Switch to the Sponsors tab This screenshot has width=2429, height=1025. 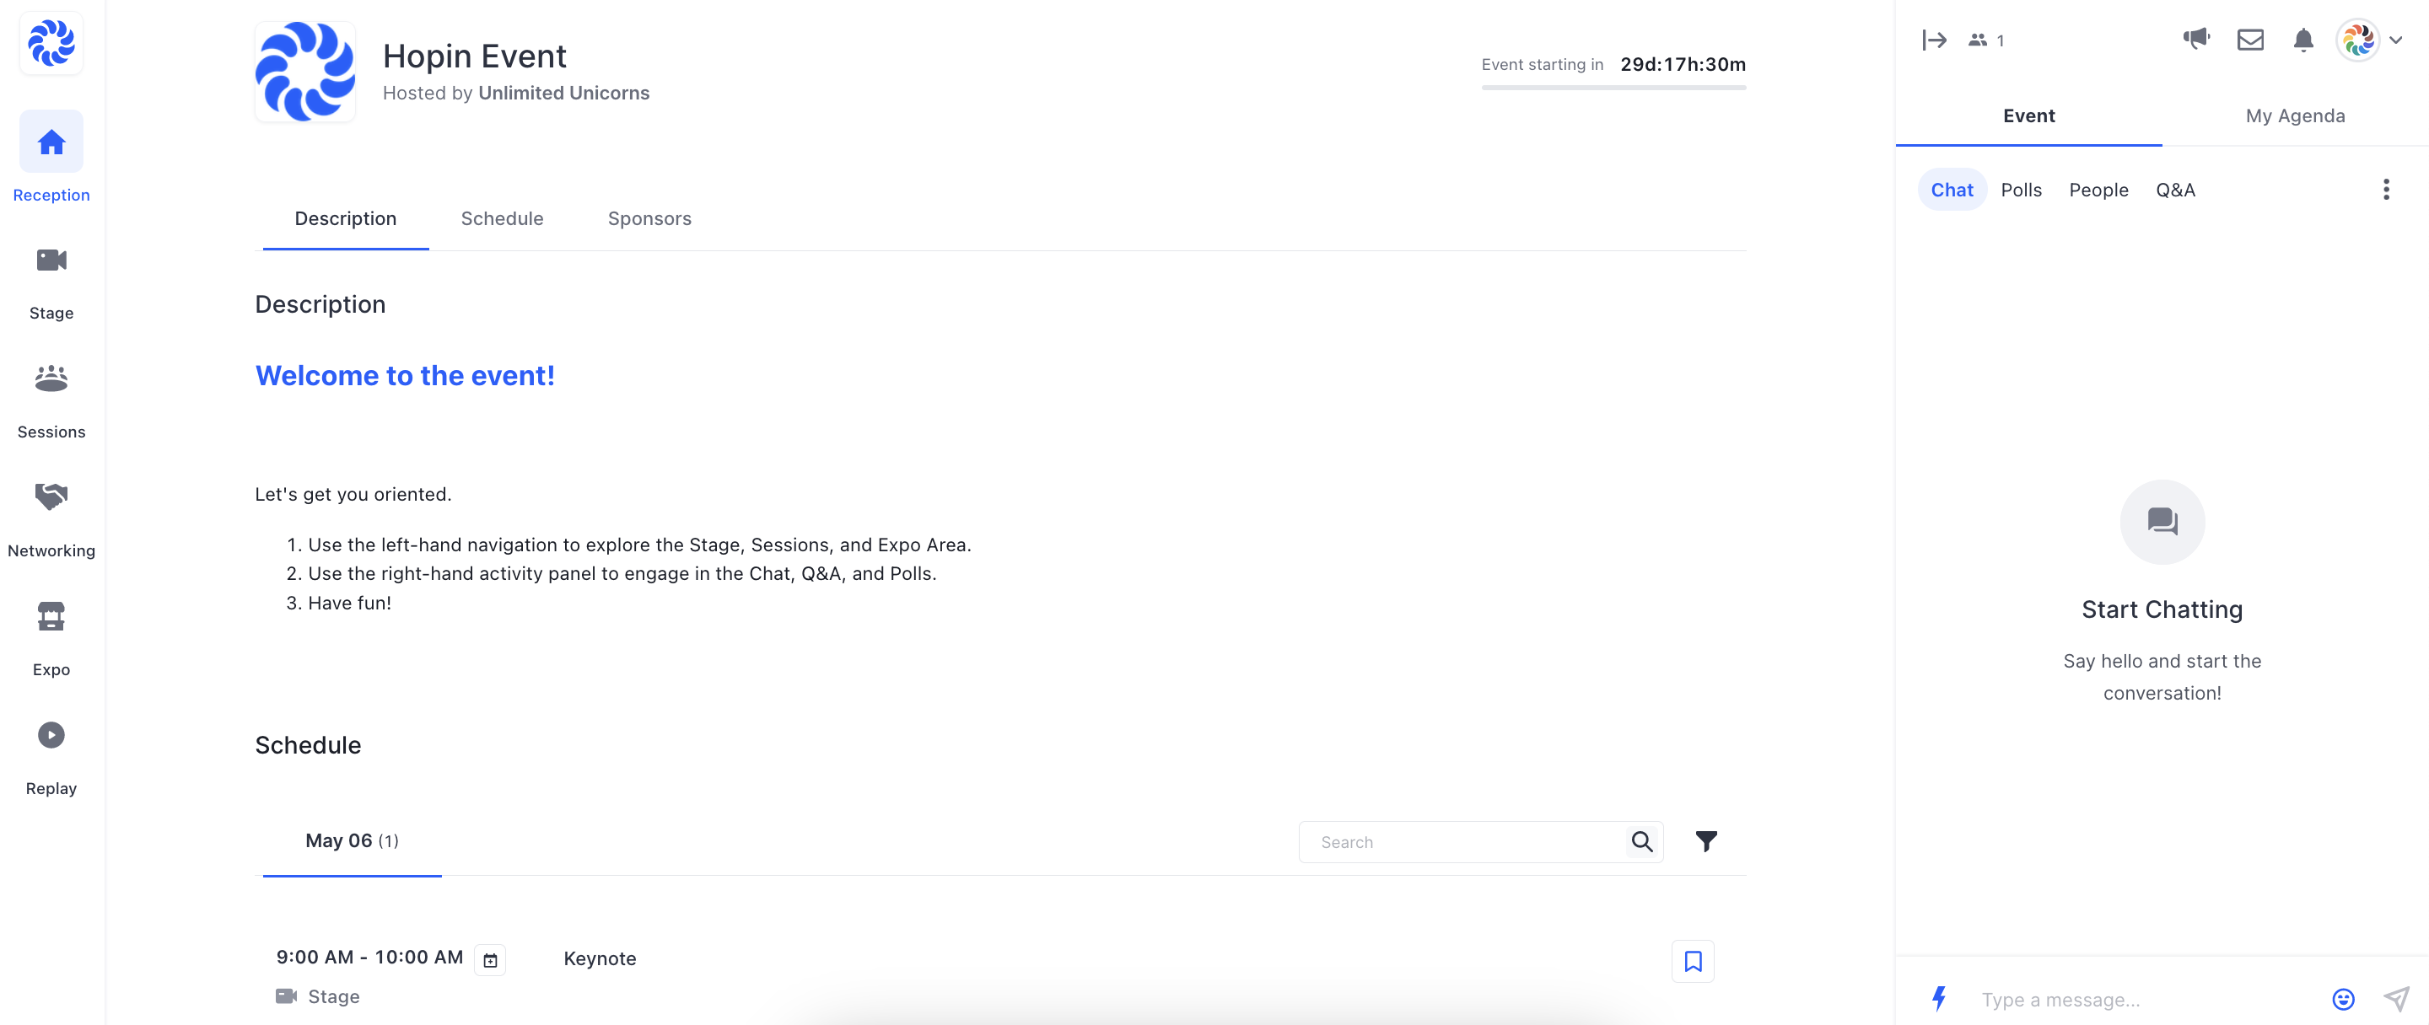coord(649,218)
